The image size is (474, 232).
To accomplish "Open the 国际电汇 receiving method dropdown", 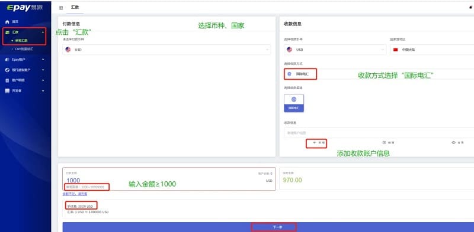I will coord(379,74).
